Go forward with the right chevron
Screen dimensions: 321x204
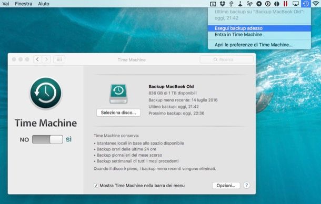point(46,59)
